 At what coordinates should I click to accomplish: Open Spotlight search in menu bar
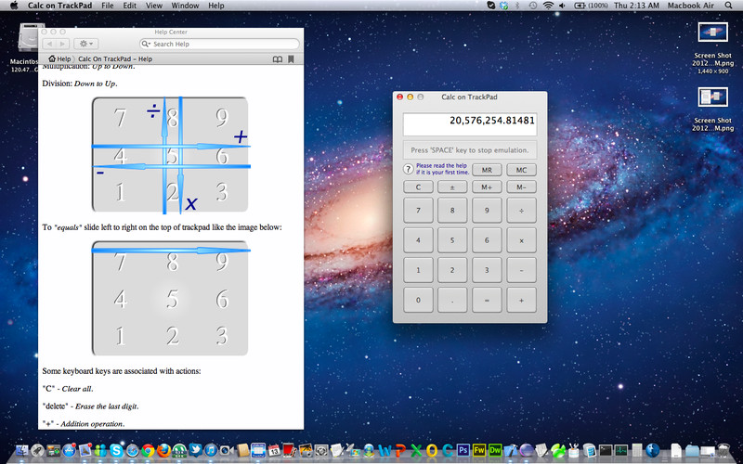(728, 6)
